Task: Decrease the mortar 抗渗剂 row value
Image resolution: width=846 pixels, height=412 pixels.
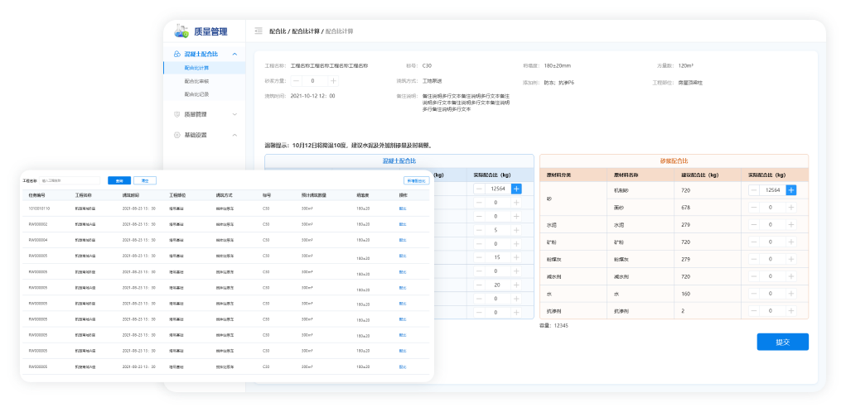Action: (x=754, y=311)
